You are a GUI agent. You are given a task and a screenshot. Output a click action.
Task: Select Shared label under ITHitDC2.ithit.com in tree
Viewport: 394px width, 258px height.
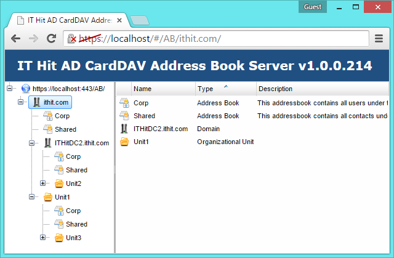tap(76, 170)
